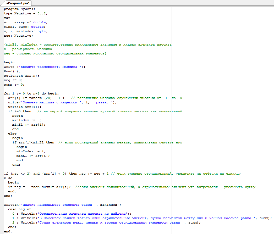Click the 'writeln(arr[i]);' statement

(x=25, y=107)
